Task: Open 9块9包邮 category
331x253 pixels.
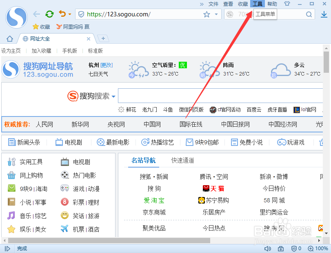Action: [x=202, y=142]
